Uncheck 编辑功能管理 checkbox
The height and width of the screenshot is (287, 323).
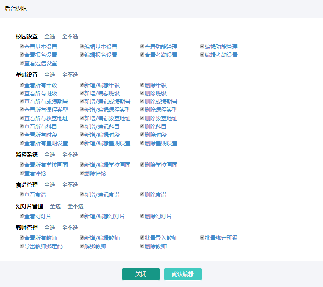[x=202, y=47]
